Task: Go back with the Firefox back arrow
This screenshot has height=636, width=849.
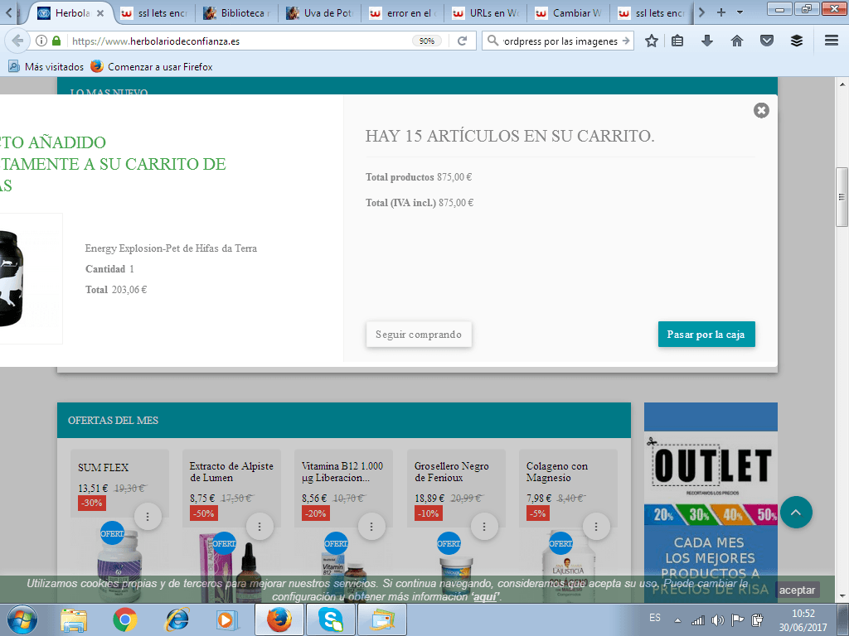Action: [x=17, y=41]
